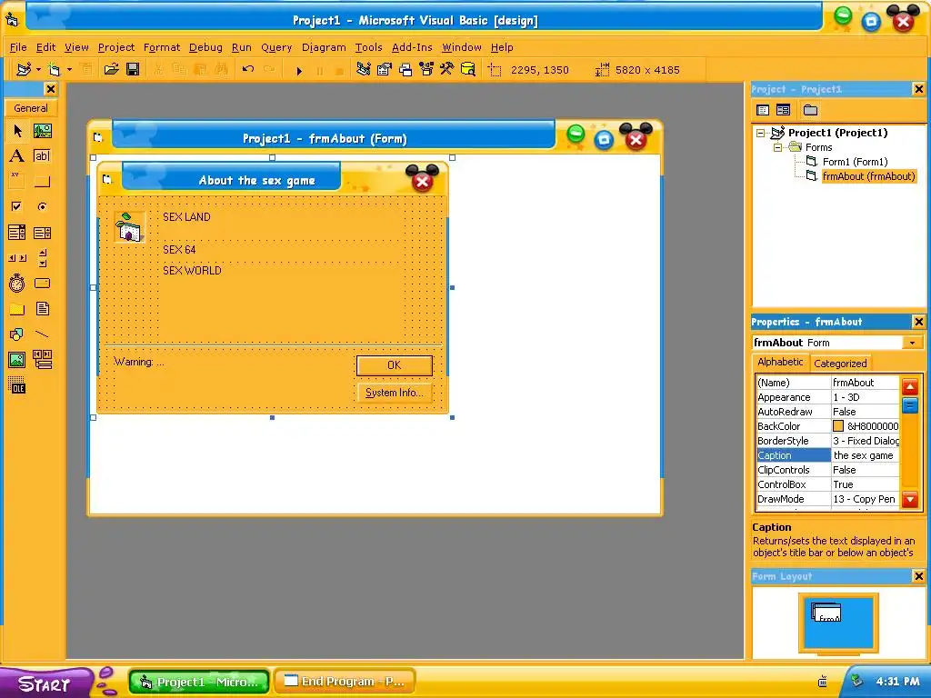
Task: Start the program with the Play button
Action: coord(299,70)
